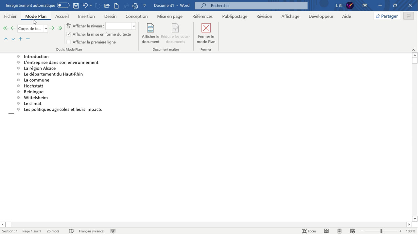This screenshot has height=235, width=418.
Task: Open the Développeur tab
Action: [321, 16]
